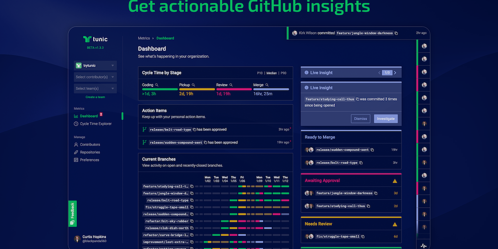498x249 pixels.
Task: Open the trytunic organization dropdown
Action: (x=95, y=66)
